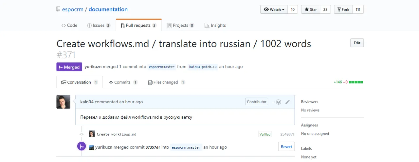Click the comment's 'an hour ago' timestamp
Viewport: 419px width, 162px height.
(131, 102)
